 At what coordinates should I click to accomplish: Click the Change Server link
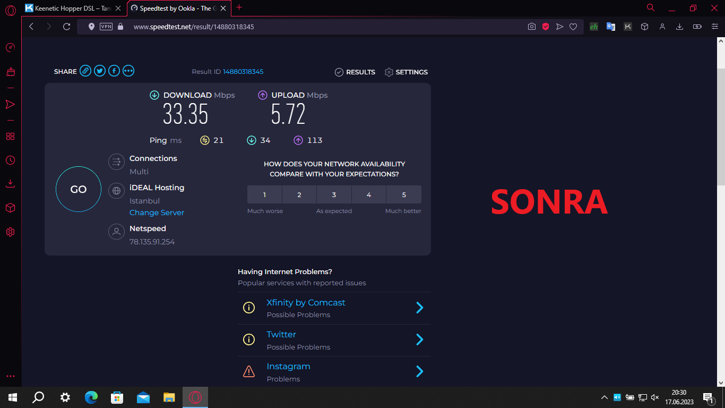[157, 212]
